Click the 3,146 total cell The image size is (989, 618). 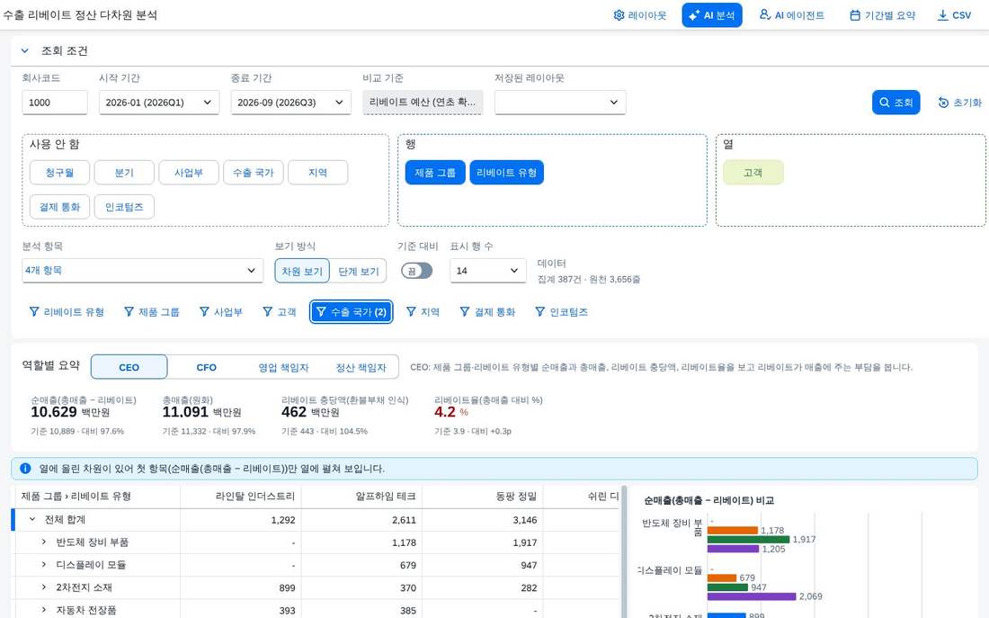483,520
